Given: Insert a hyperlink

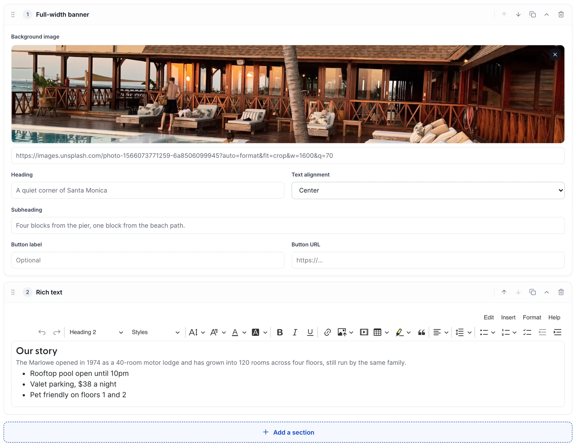Looking at the screenshot, I should pyautogui.click(x=327, y=332).
